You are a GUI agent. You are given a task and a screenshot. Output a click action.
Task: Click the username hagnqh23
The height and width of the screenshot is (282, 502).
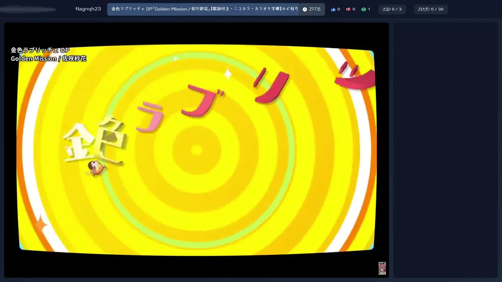(x=88, y=9)
